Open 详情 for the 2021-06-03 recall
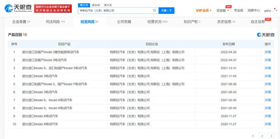 268,92
